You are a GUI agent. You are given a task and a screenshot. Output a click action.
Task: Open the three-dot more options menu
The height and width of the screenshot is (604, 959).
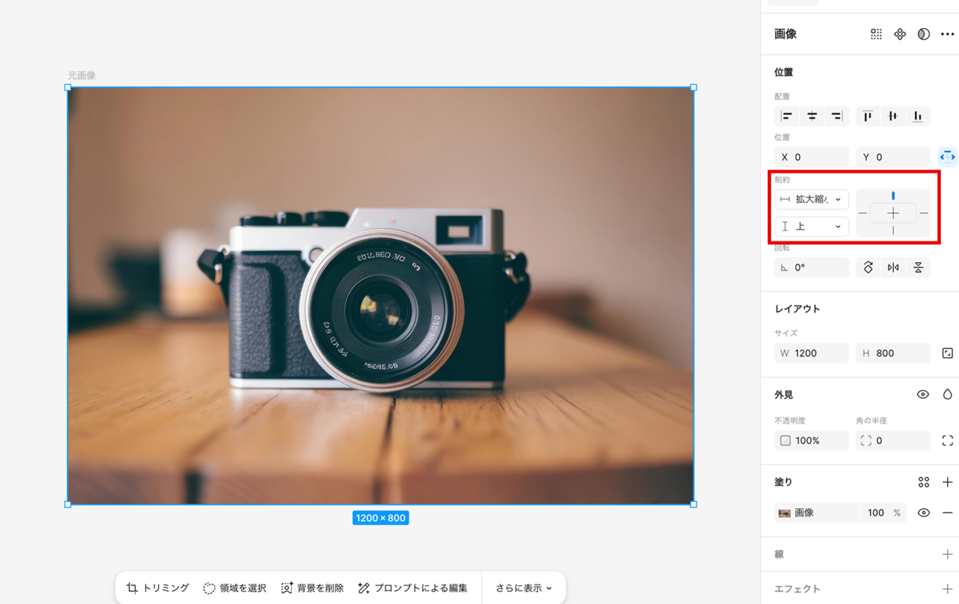[x=947, y=34]
